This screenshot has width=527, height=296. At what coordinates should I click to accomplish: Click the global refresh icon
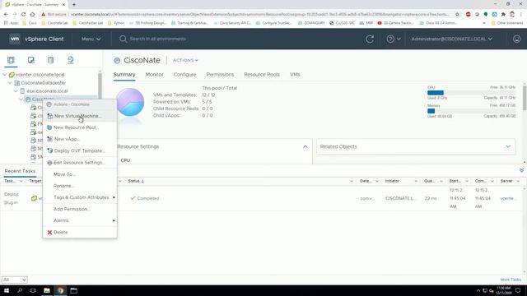tap(370, 39)
